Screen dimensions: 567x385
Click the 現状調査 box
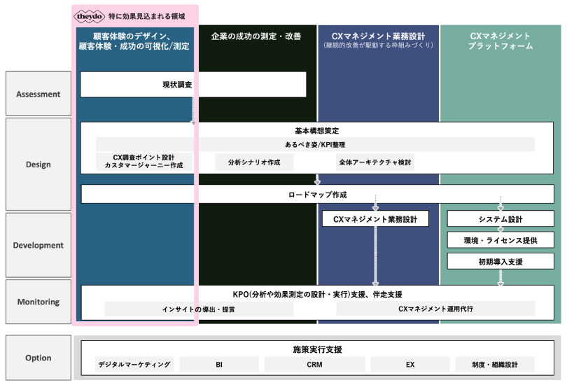pyautogui.click(x=193, y=84)
